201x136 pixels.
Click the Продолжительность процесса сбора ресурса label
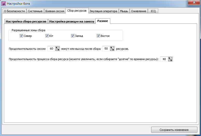[84, 59]
